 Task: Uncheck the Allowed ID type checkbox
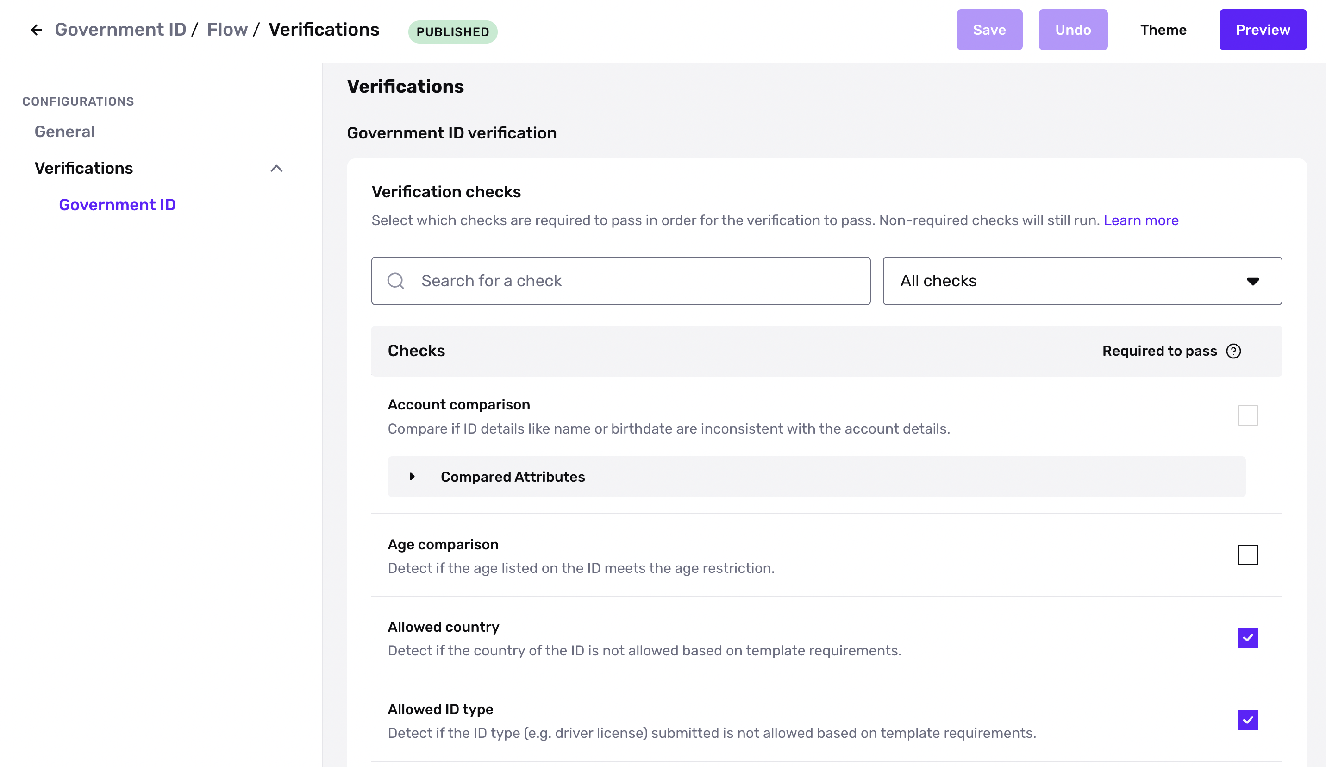tap(1248, 720)
